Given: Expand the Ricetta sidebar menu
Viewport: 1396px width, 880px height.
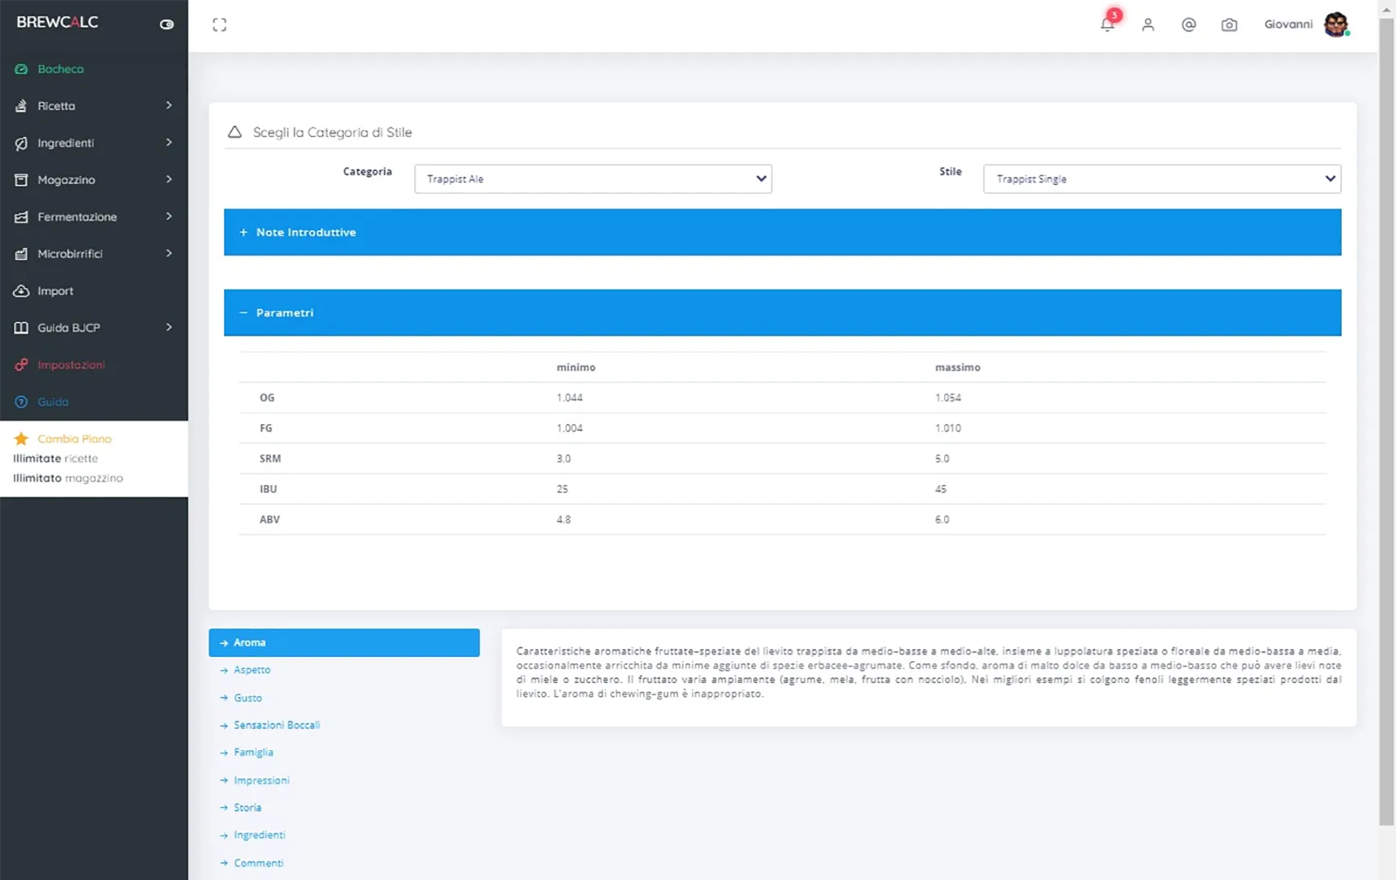Looking at the screenshot, I should tap(94, 105).
